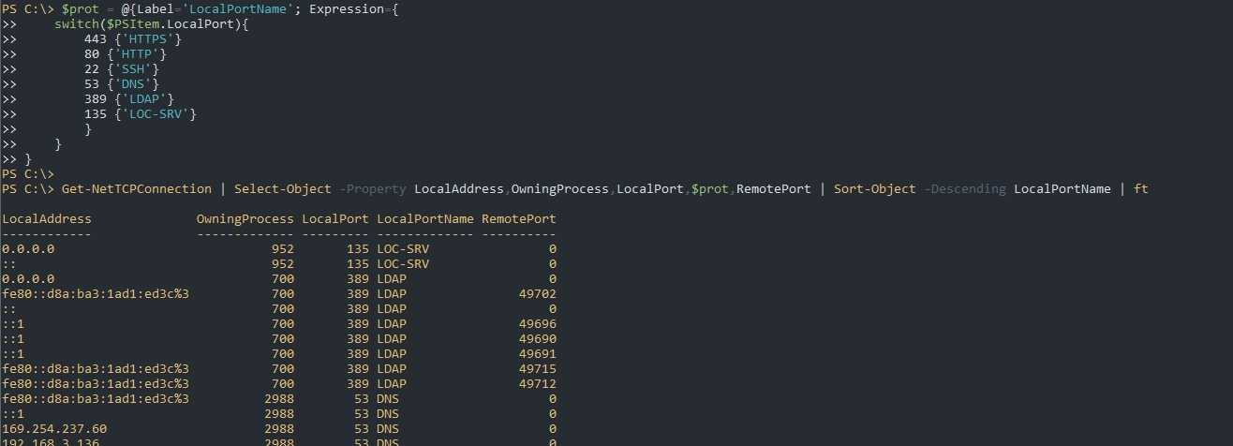
Task: Click the -Descending parameter
Action: coord(965,189)
